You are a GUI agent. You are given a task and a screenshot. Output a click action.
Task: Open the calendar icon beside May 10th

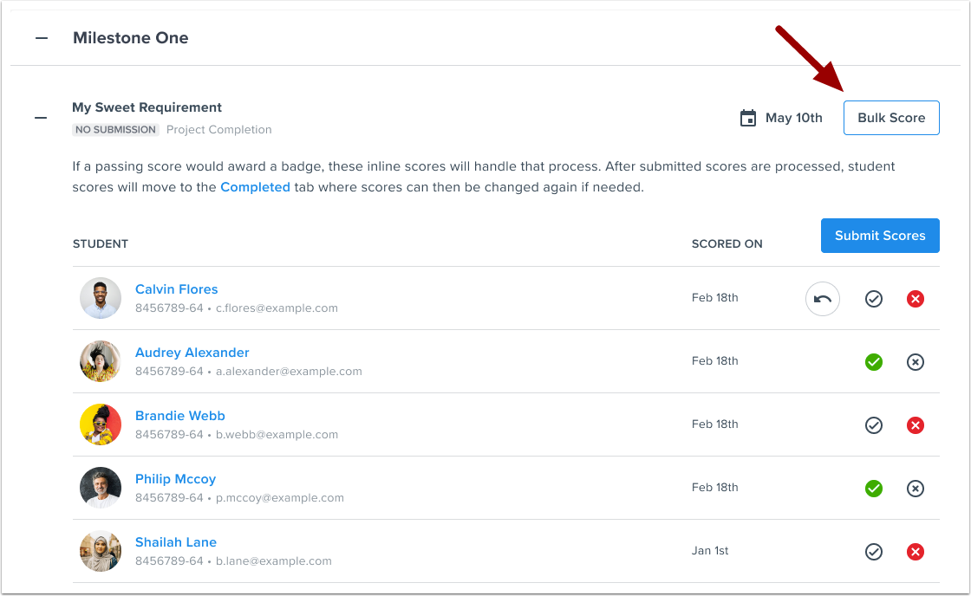click(748, 117)
